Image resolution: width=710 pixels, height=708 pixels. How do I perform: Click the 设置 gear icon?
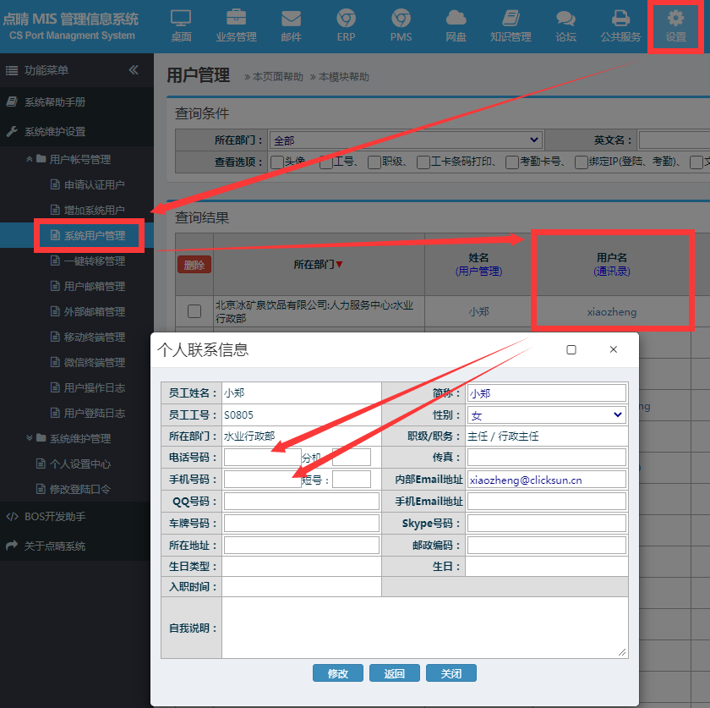(x=675, y=25)
